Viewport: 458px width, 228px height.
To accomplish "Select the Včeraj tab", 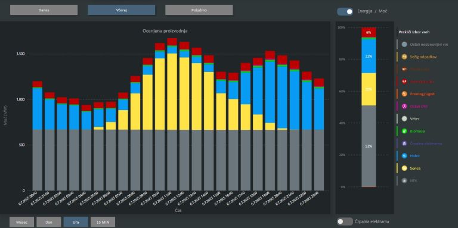I will [121, 10].
